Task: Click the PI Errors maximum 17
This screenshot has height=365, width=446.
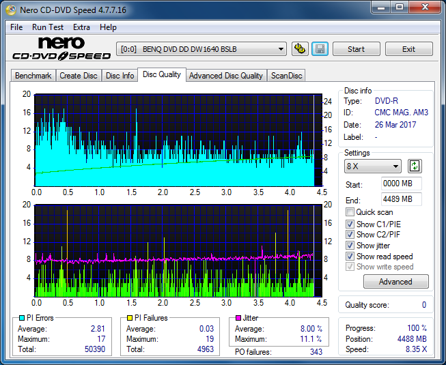Action: coord(101,339)
